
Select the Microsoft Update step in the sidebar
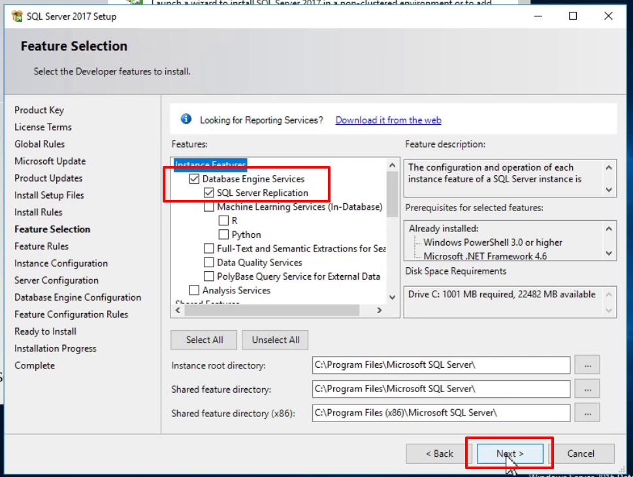click(50, 161)
